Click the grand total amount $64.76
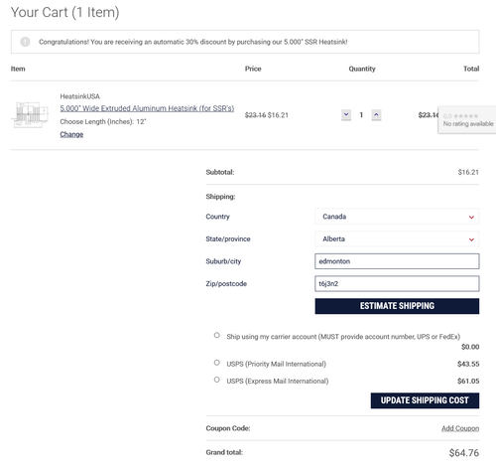Viewport: 496px width, 470px height. point(463,453)
